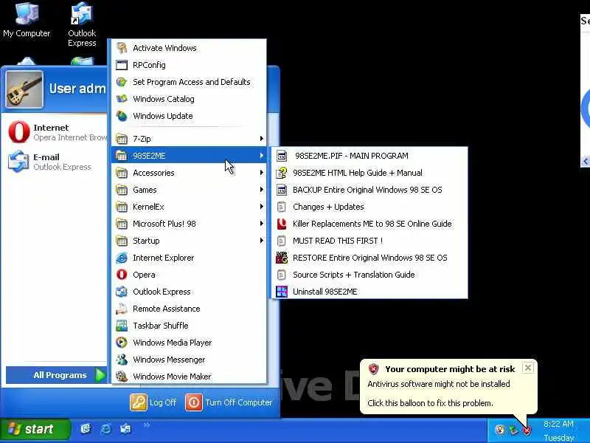
Task: Click the RESTORE Entire Original Windows icon
Action: pos(282,258)
